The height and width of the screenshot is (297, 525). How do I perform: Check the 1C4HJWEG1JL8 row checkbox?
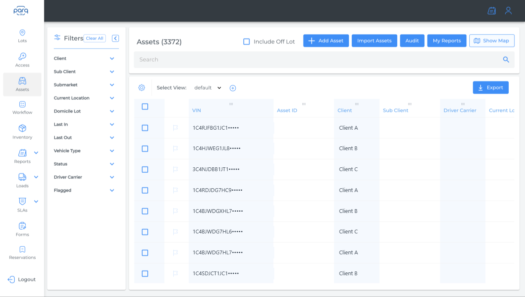point(145,148)
